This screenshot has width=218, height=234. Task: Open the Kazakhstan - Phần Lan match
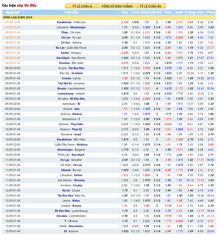click(71, 22)
